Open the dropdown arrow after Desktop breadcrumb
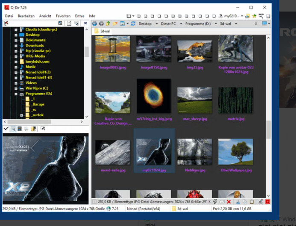Screen dimensions: 296x226 click(x=157, y=24)
